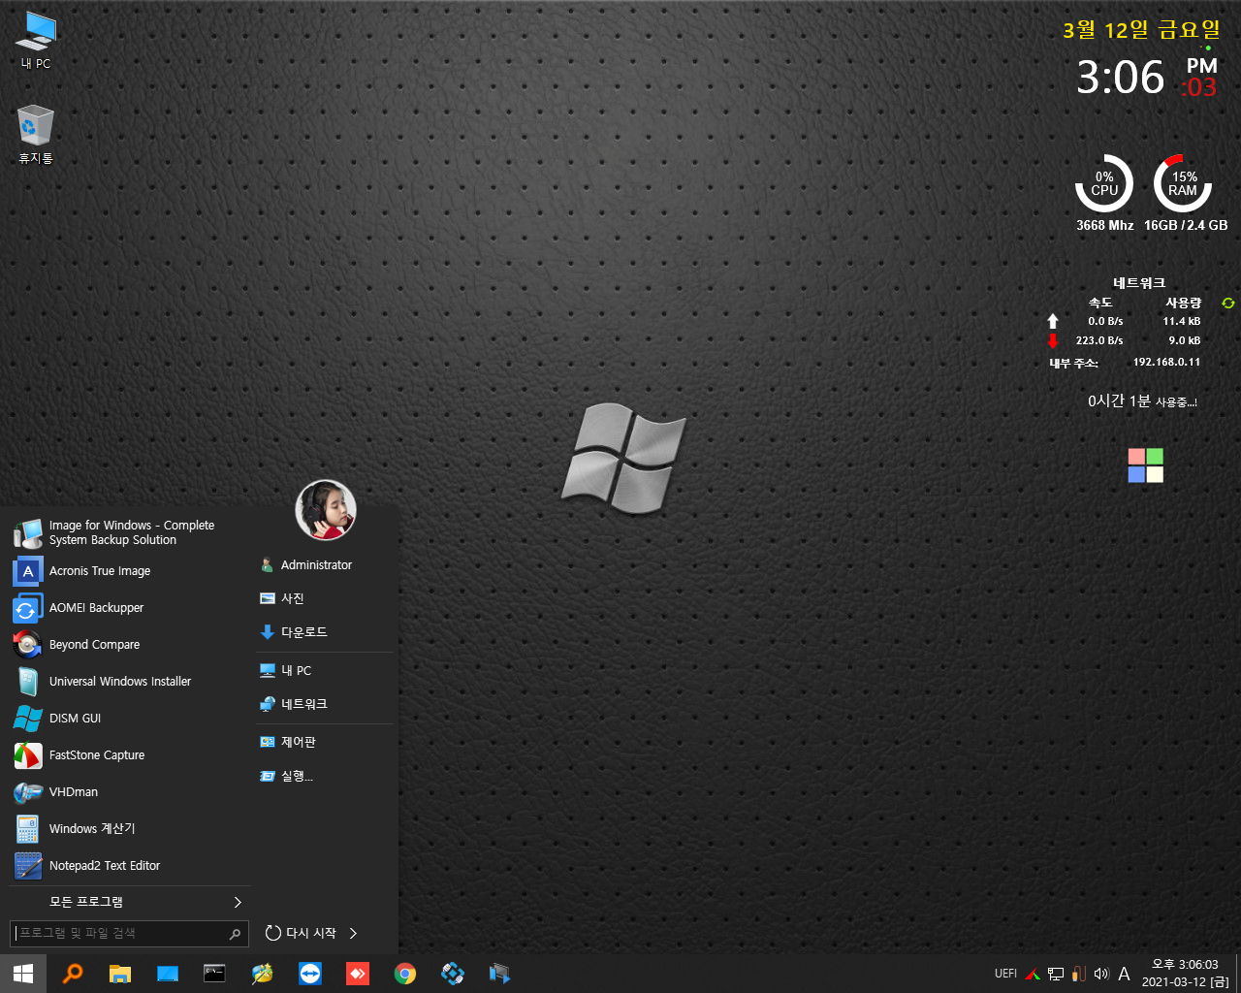Toggle input language A indicator
1241x993 pixels.
1124,974
